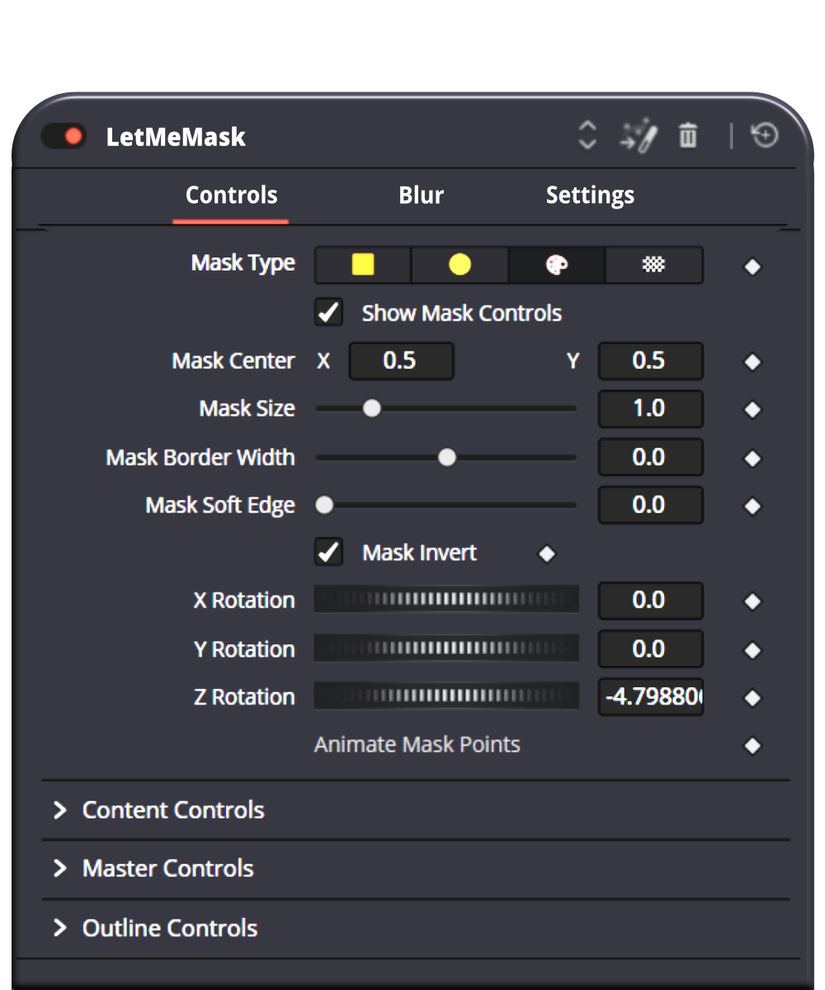Select the rectangle mask type
This screenshot has height=990, width=825.
[x=362, y=265]
